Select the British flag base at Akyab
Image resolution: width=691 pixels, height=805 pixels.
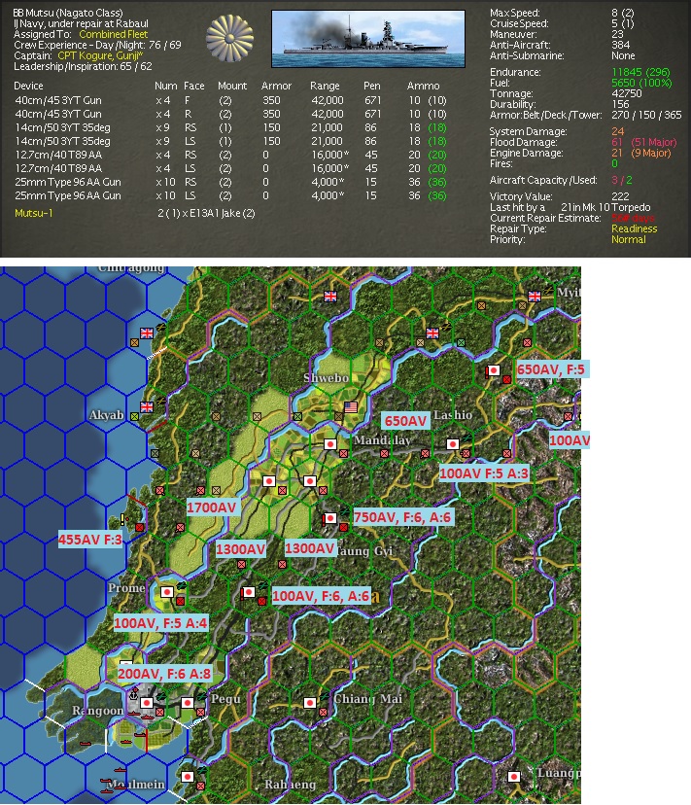pos(147,407)
